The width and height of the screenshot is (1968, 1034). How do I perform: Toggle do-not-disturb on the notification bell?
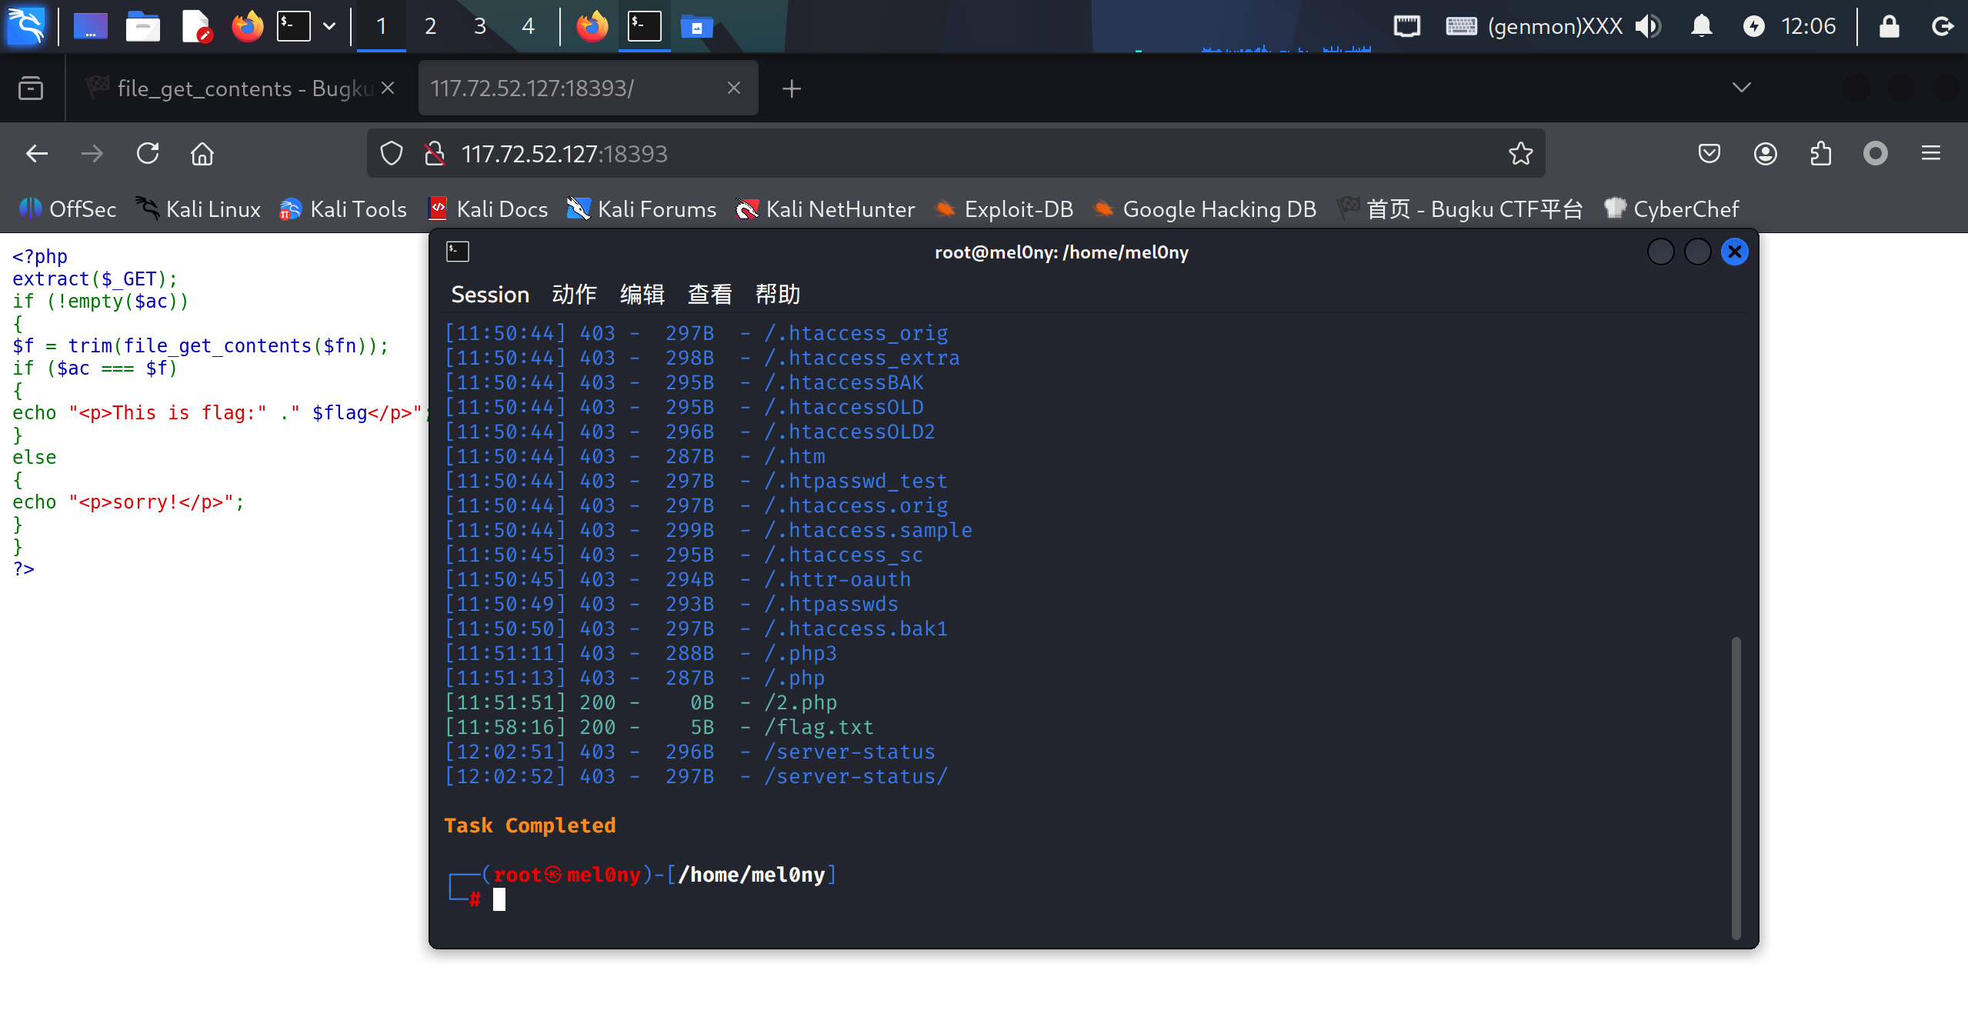pos(1701,25)
